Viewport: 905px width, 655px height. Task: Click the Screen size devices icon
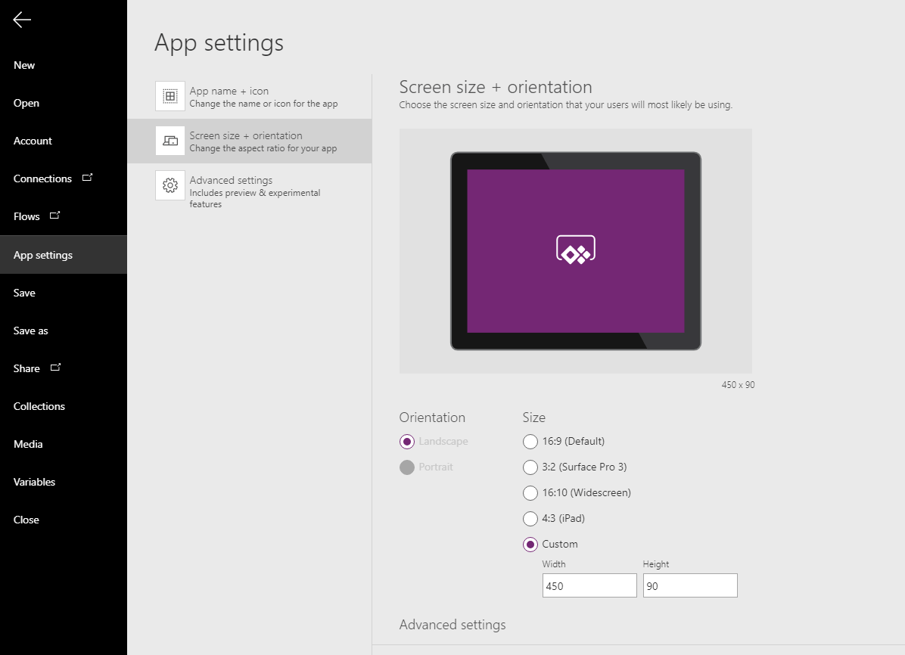170,141
